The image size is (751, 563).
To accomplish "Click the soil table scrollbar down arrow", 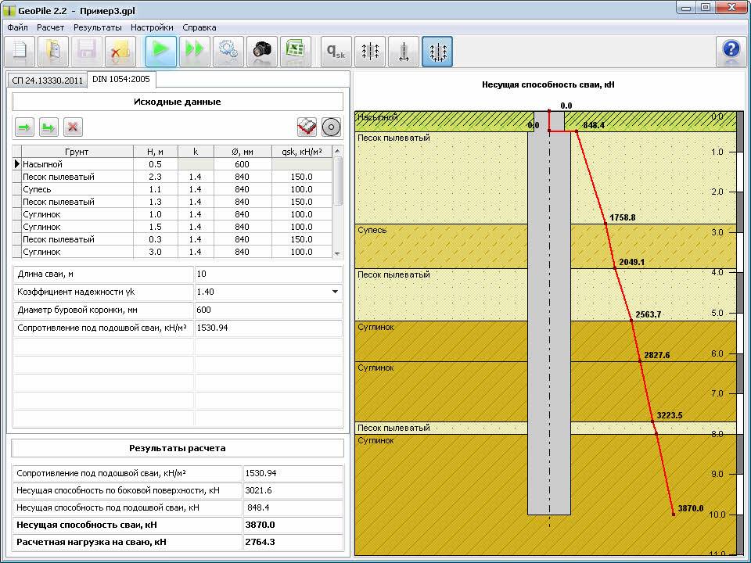I will click(338, 253).
